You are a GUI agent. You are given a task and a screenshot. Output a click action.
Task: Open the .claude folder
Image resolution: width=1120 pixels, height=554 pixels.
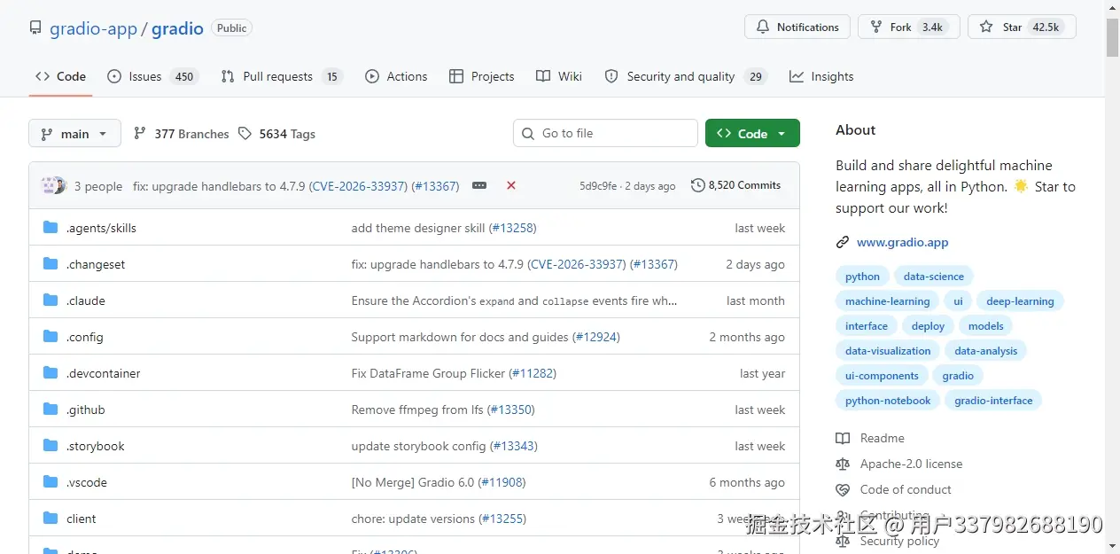click(x=86, y=300)
